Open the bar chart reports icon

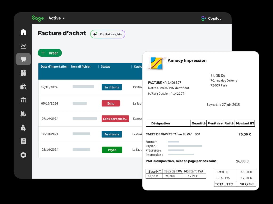(23, 114)
